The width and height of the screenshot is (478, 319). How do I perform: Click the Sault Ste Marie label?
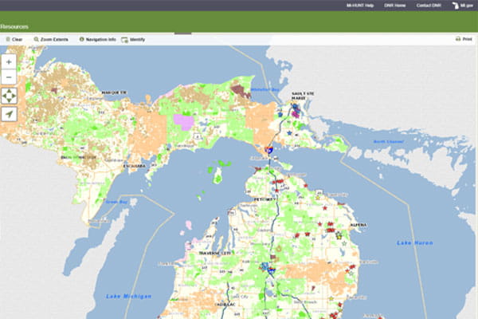point(302,96)
